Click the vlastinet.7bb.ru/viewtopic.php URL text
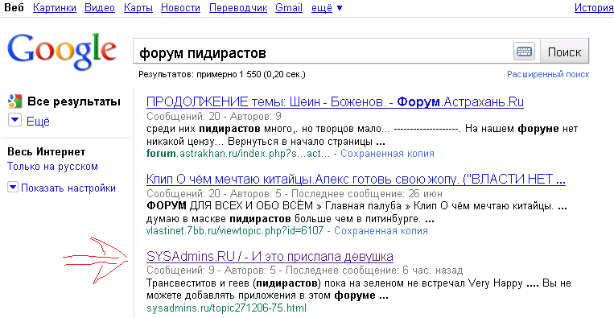The width and height of the screenshot is (614, 318). 235,231
